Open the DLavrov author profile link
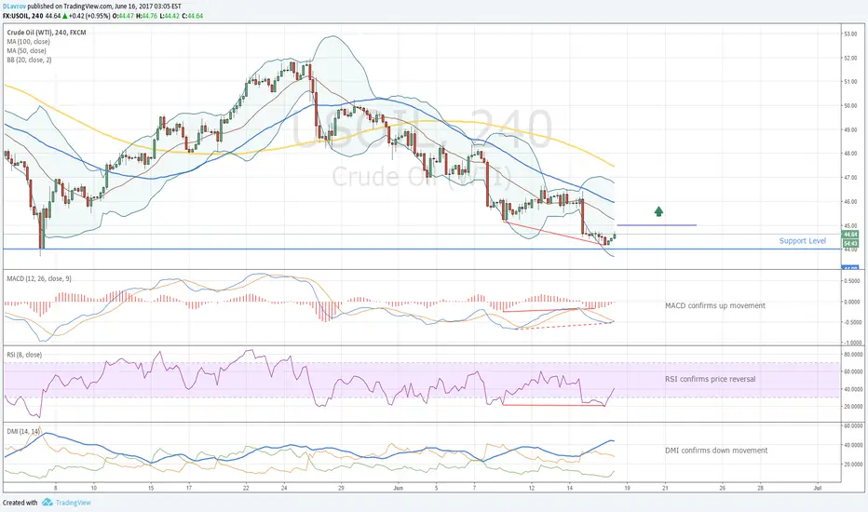 pyautogui.click(x=13, y=7)
